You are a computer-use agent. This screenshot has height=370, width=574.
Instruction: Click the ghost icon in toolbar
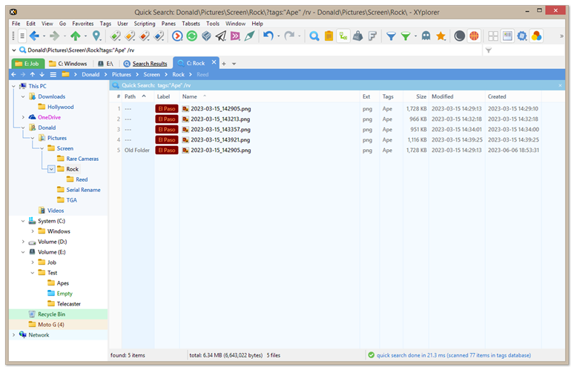426,36
